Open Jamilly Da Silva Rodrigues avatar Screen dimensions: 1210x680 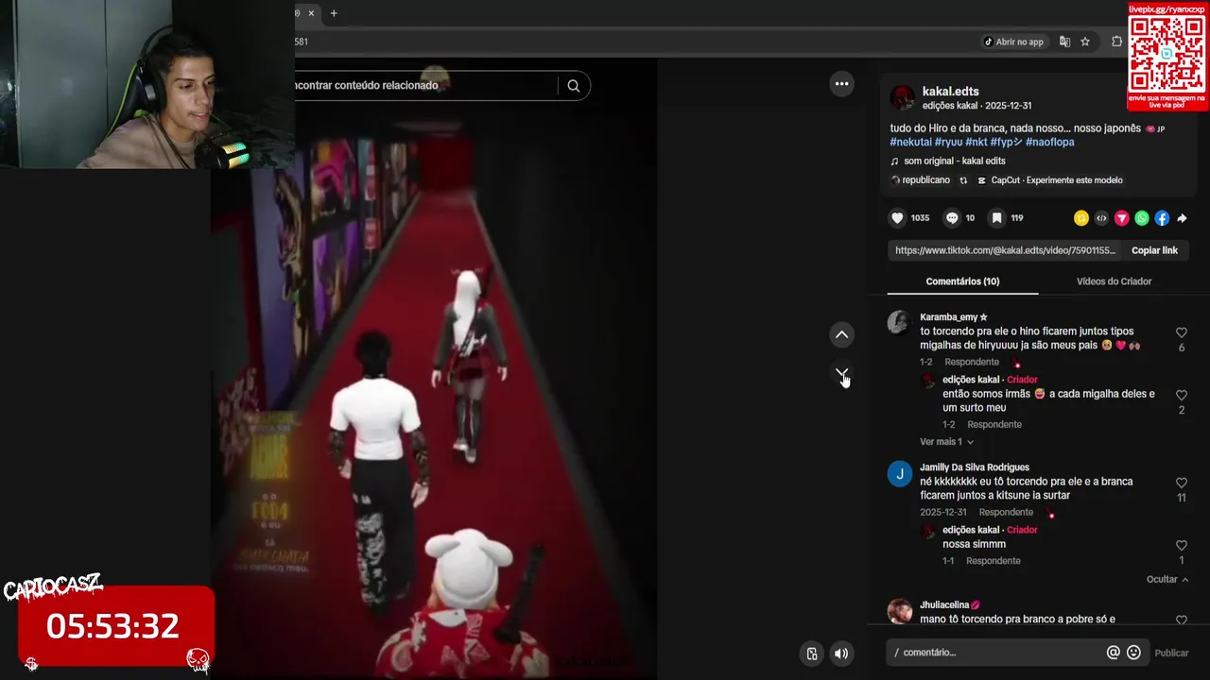pos(900,474)
